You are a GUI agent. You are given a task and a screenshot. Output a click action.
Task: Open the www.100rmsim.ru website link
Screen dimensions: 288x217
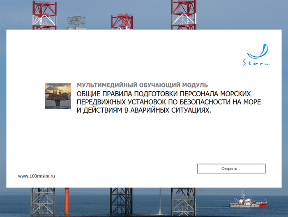click(x=37, y=176)
